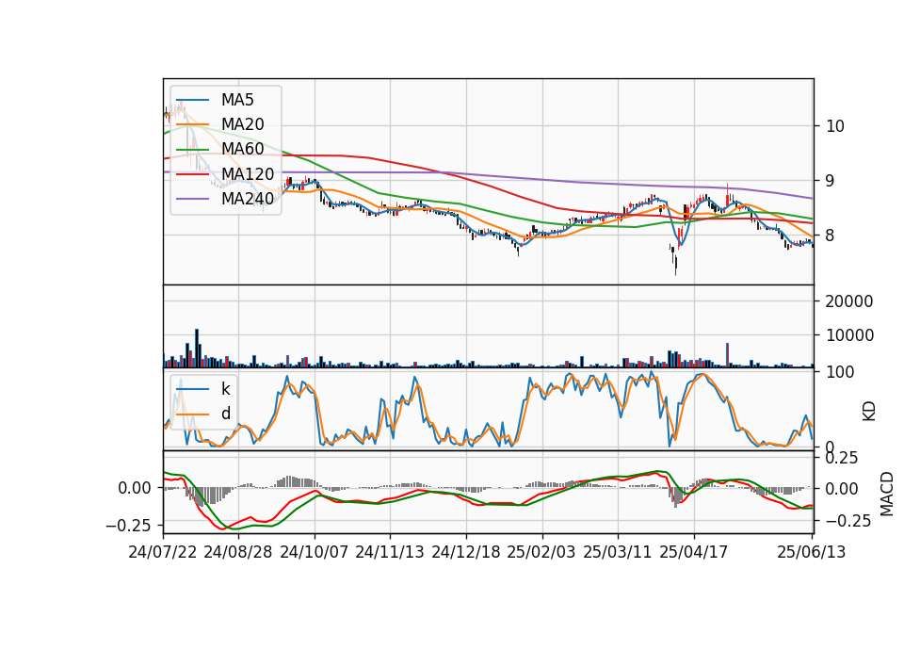Click the 25/04/17 date label
Image resolution: width=904 pixels, height=650 pixels.
[694, 552]
